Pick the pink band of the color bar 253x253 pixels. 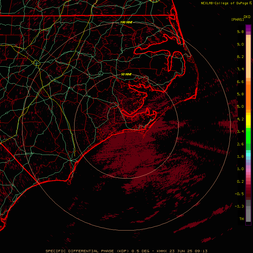248,170
